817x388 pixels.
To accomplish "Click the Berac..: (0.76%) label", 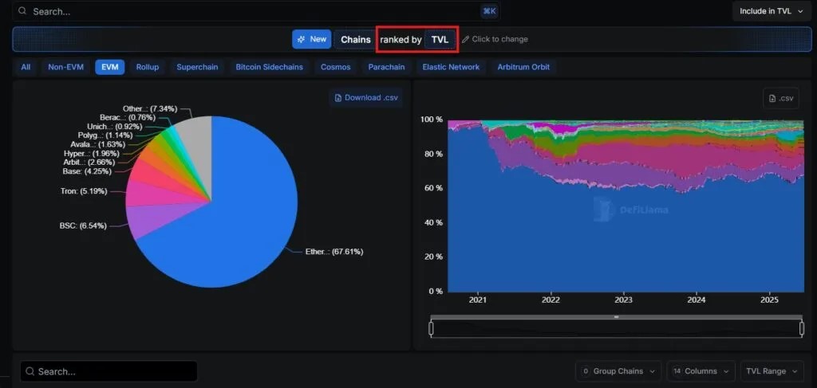I will coord(127,118).
